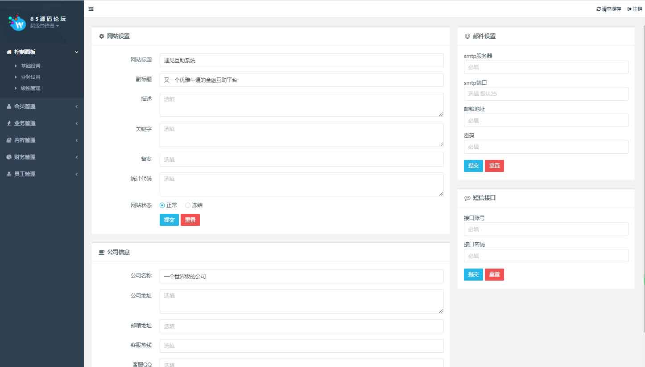This screenshot has height=367, width=645.
Task: Click the 内容管理 book icon
Action: [9, 140]
